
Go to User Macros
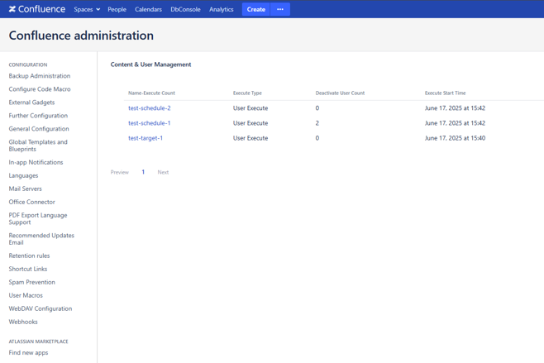pos(26,295)
